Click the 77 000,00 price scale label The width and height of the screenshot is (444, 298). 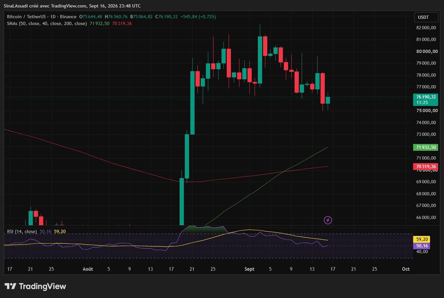tap(426, 87)
